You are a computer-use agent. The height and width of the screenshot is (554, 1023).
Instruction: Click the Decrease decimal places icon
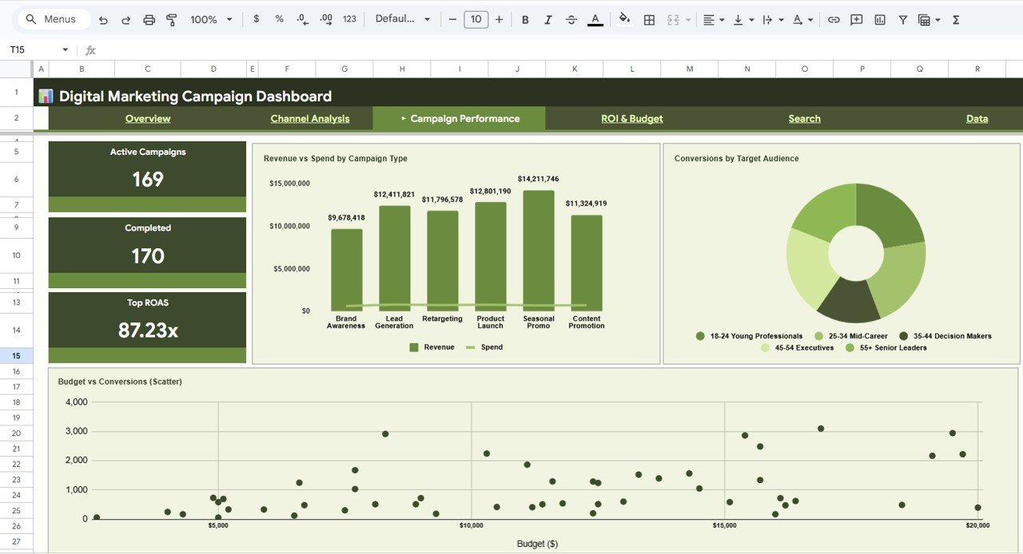[x=301, y=19]
